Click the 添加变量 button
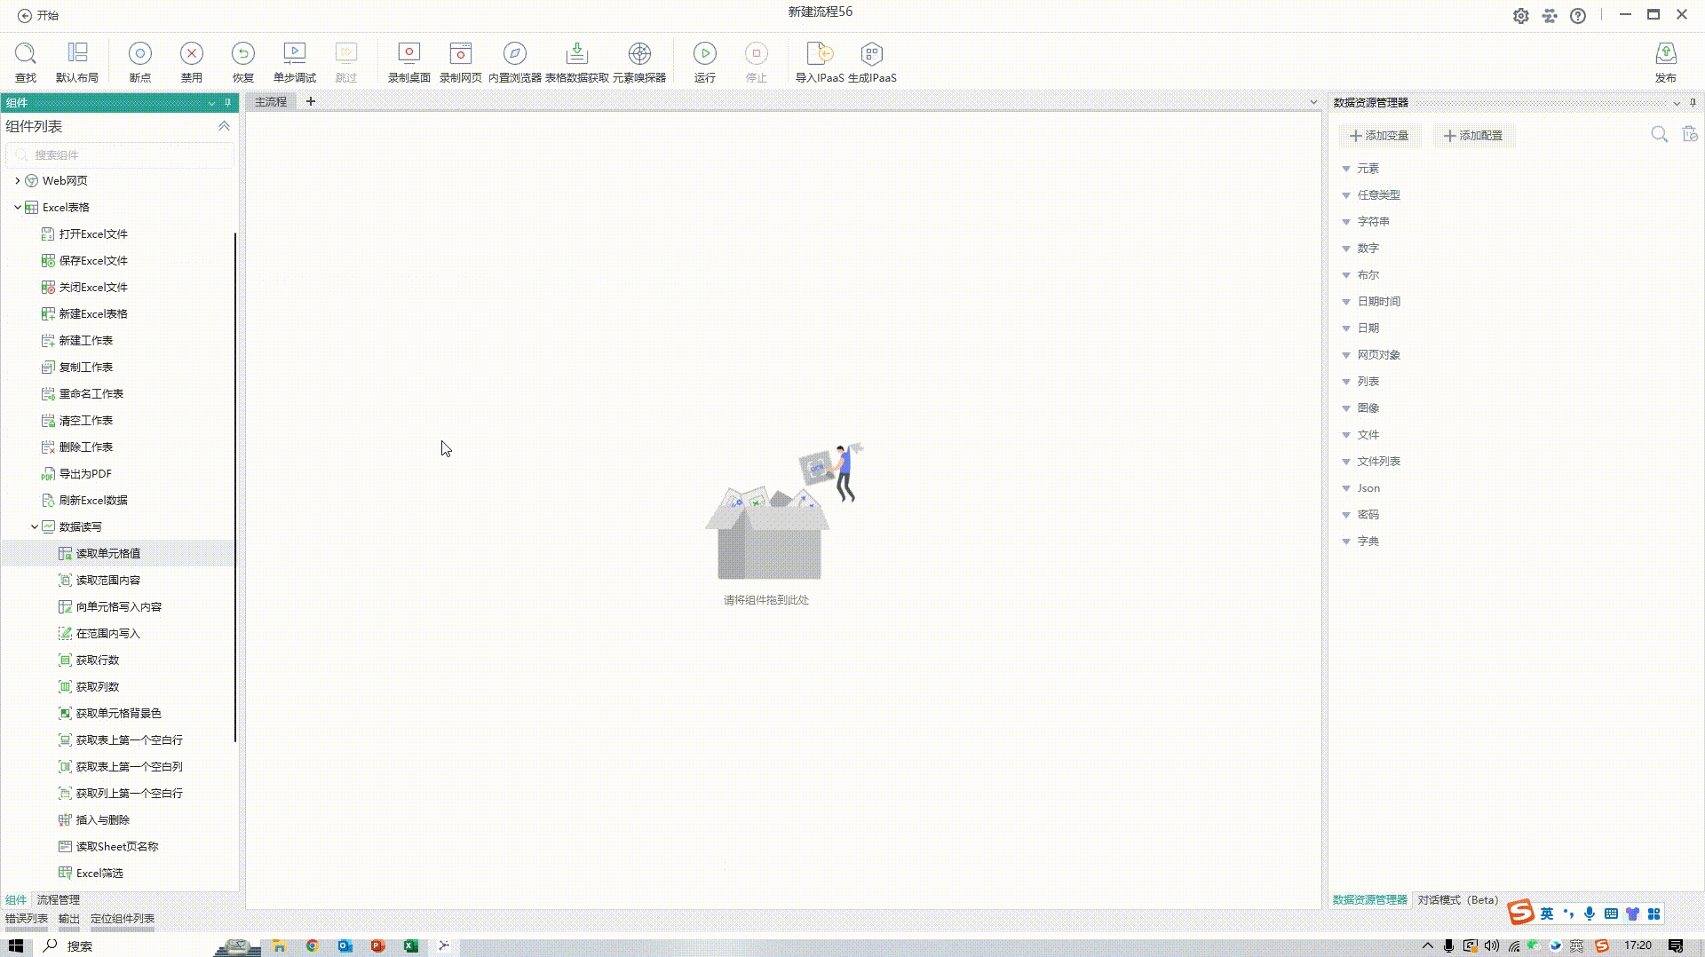The height and width of the screenshot is (957, 1705). [1379, 136]
